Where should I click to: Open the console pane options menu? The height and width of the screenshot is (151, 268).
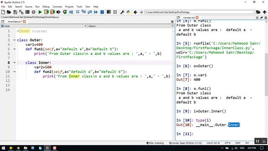point(265,18)
